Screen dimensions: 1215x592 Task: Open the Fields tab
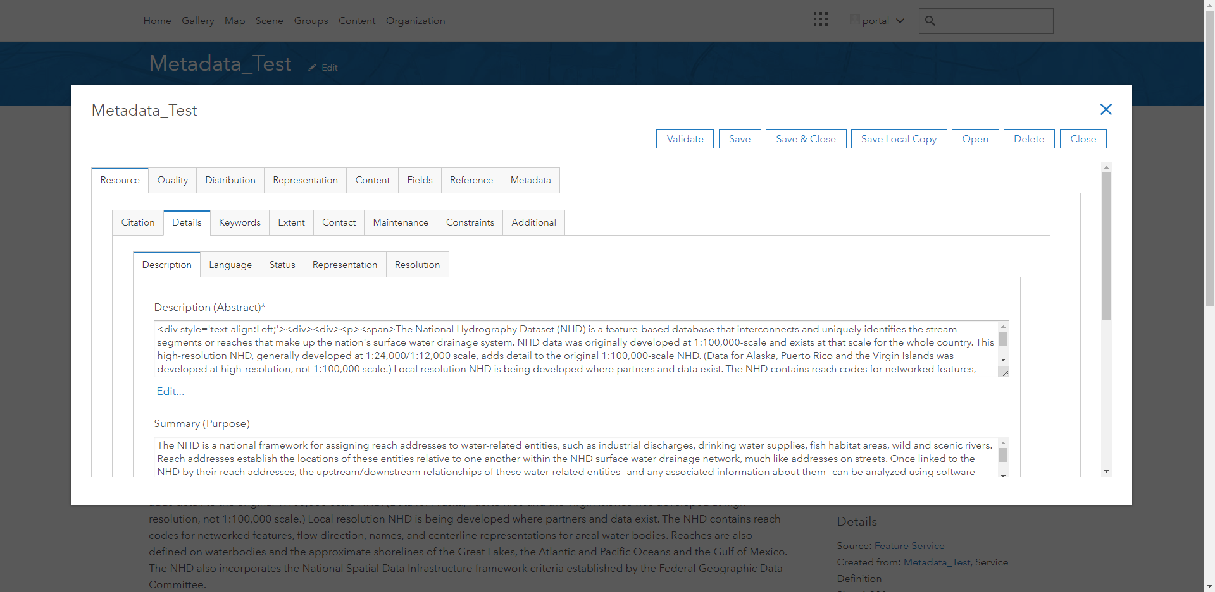click(x=420, y=180)
